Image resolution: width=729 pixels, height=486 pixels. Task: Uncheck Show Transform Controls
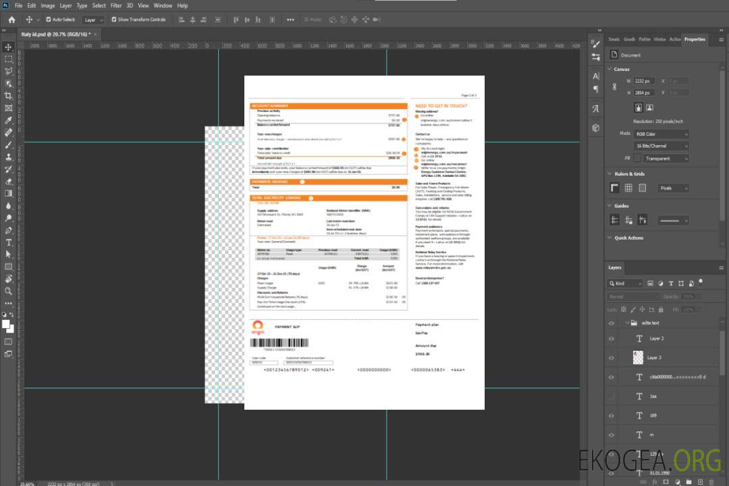coord(114,20)
